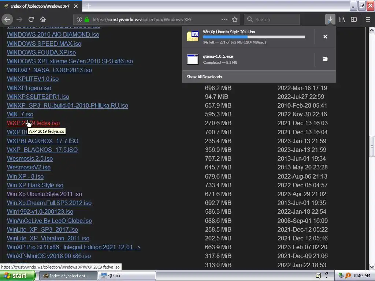Viewport: 375px width, 281px height.
Task: Go back to the previous page
Action: click(x=7, y=19)
